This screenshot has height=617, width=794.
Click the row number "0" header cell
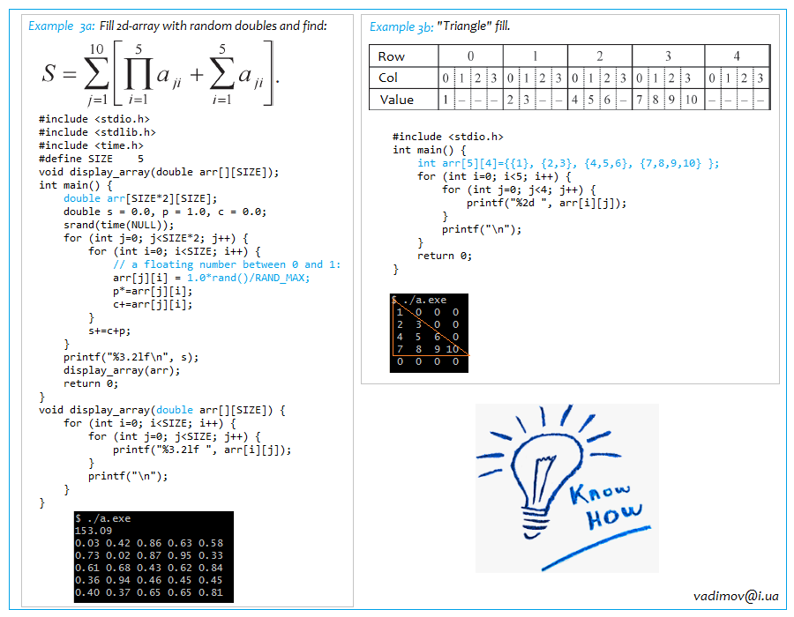click(470, 56)
